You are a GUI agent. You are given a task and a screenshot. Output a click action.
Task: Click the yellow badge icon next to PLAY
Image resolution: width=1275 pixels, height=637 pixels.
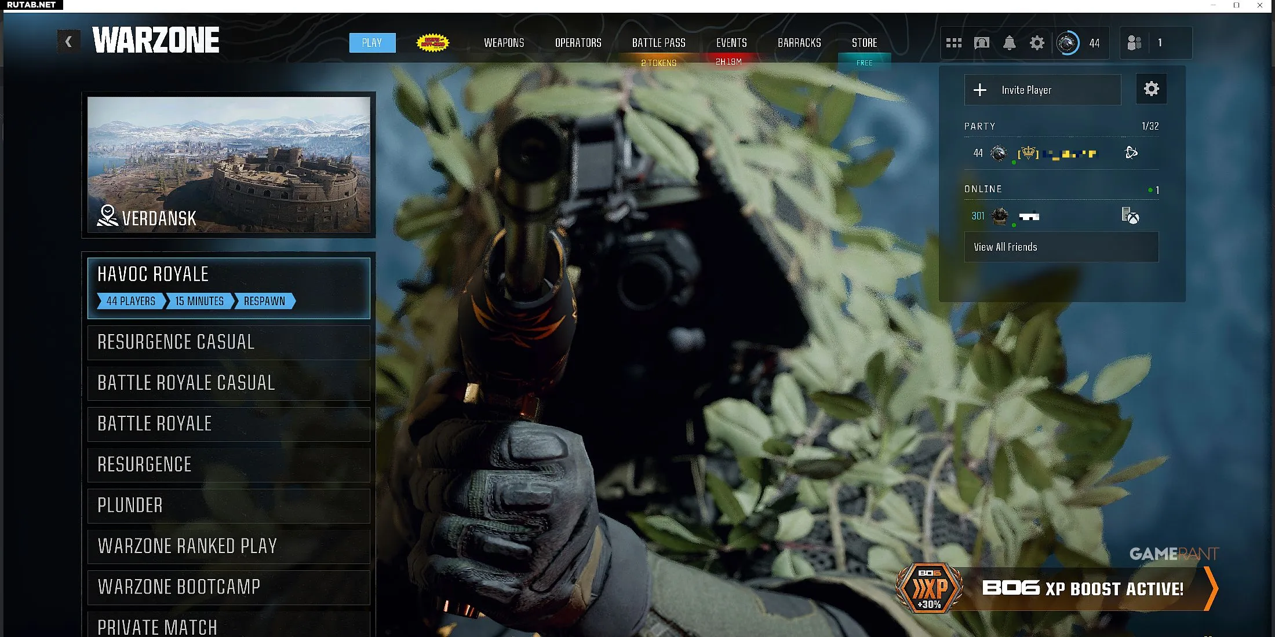click(x=433, y=43)
